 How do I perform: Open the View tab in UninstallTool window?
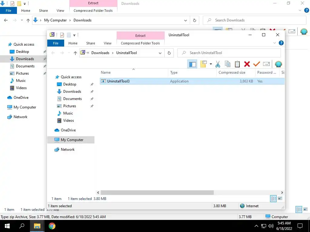(x=107, y=43)
